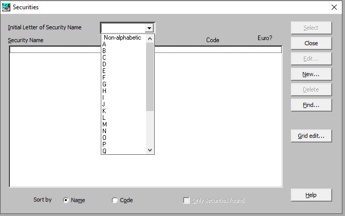This screenshot has height=216, width=345.
Task: Choose letter G in the letter list
Action: click(104, 84)
